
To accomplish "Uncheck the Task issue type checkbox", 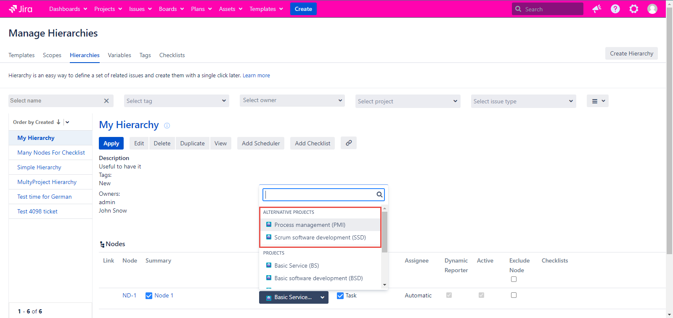I will click(x=340, y=296).
